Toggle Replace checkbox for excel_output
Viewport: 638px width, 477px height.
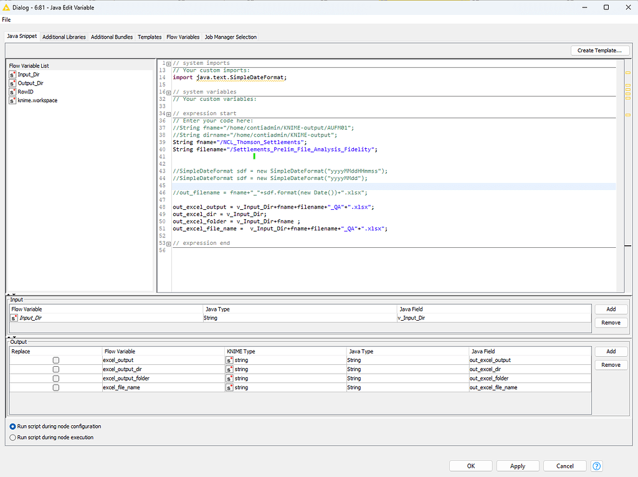(x=56, y=361)
